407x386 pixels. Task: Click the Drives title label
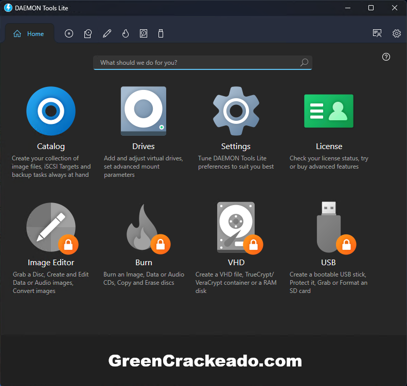tap(144, 146)
